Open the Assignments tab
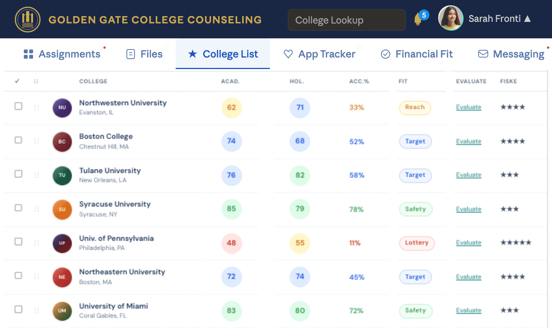Image resolution: width=552 pixels, height=331 pixels. (62, 54)
